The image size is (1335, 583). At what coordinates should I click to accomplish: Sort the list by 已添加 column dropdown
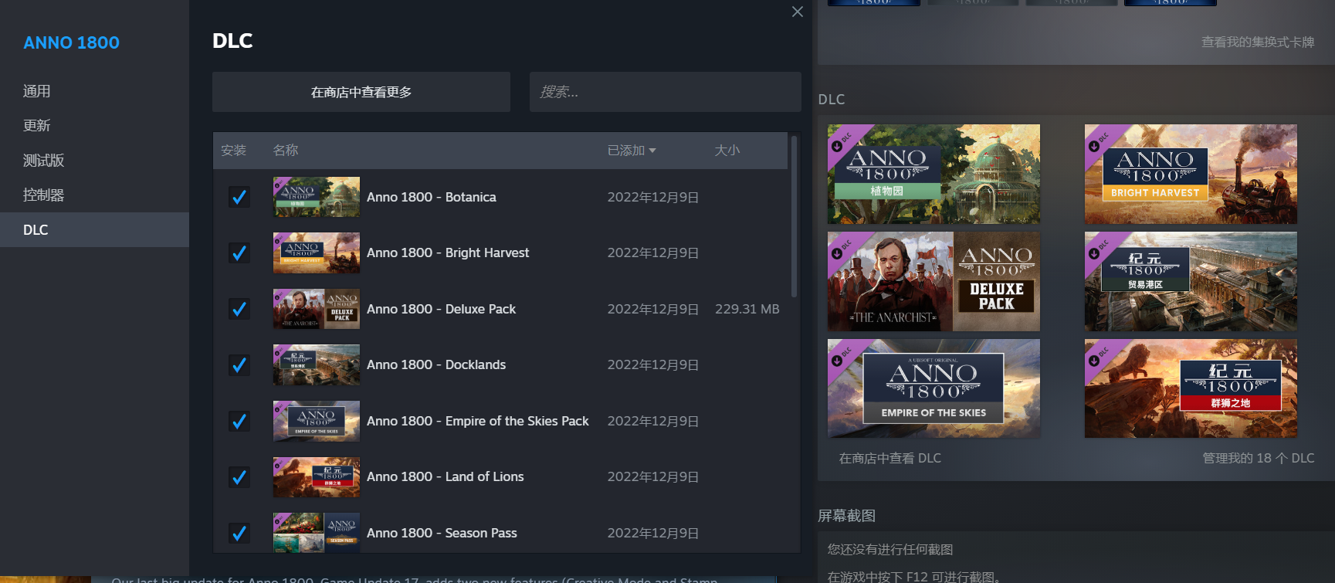632,151
